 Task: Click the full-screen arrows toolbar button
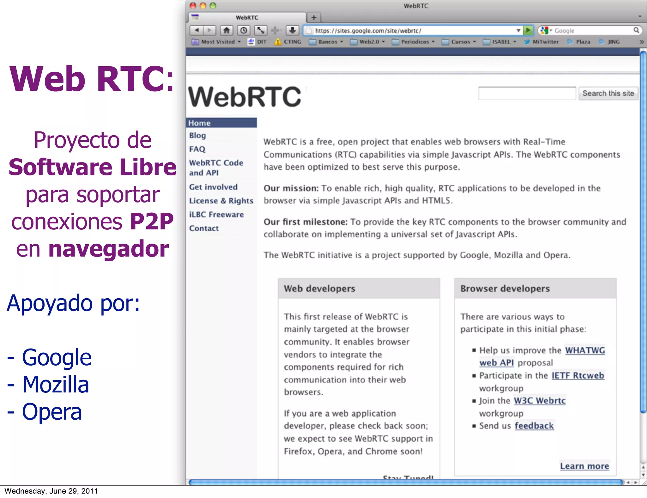pyautogui.click(x=261, y=30)
